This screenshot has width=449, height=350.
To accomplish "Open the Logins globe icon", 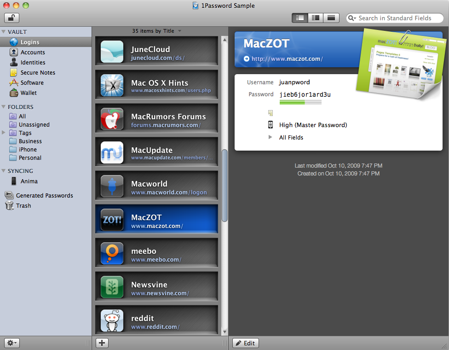I will coord(13,42).
